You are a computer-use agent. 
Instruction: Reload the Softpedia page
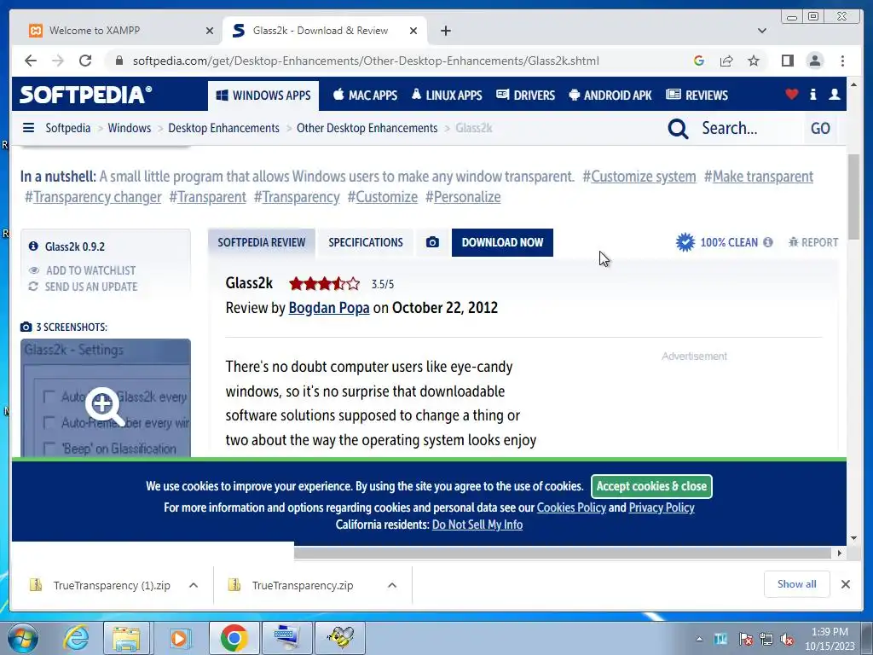tap(85, 61)
